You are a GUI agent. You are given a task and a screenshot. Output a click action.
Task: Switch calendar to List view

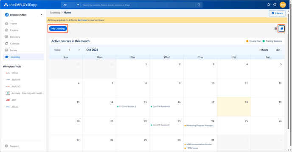pos(278,50)
